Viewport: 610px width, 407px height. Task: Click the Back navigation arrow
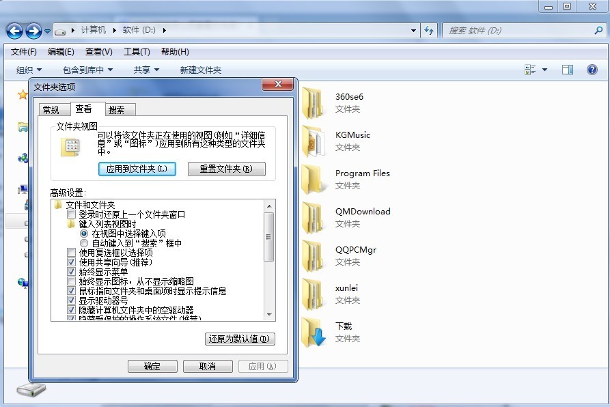pyautogui.click(x=15, y=31)
